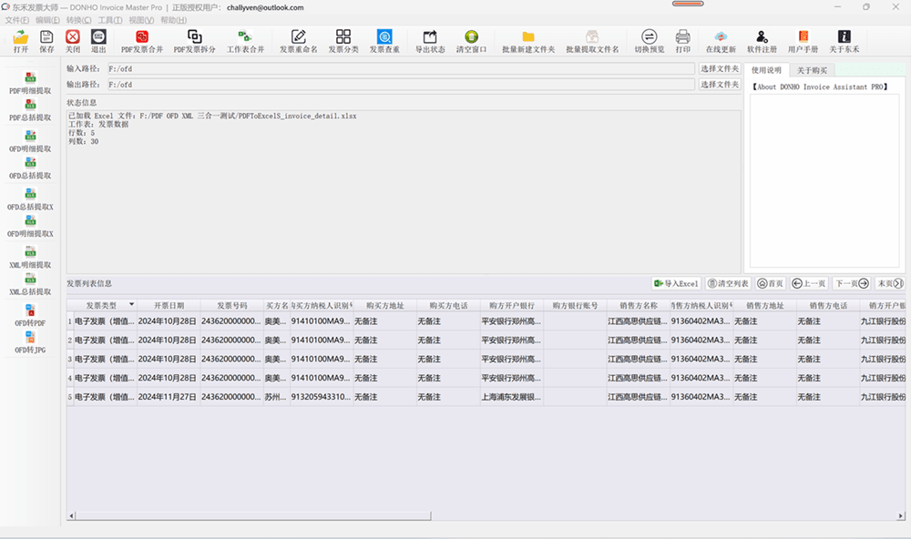Click 选择文件夹 beside the input path

(x=720, y=68)
